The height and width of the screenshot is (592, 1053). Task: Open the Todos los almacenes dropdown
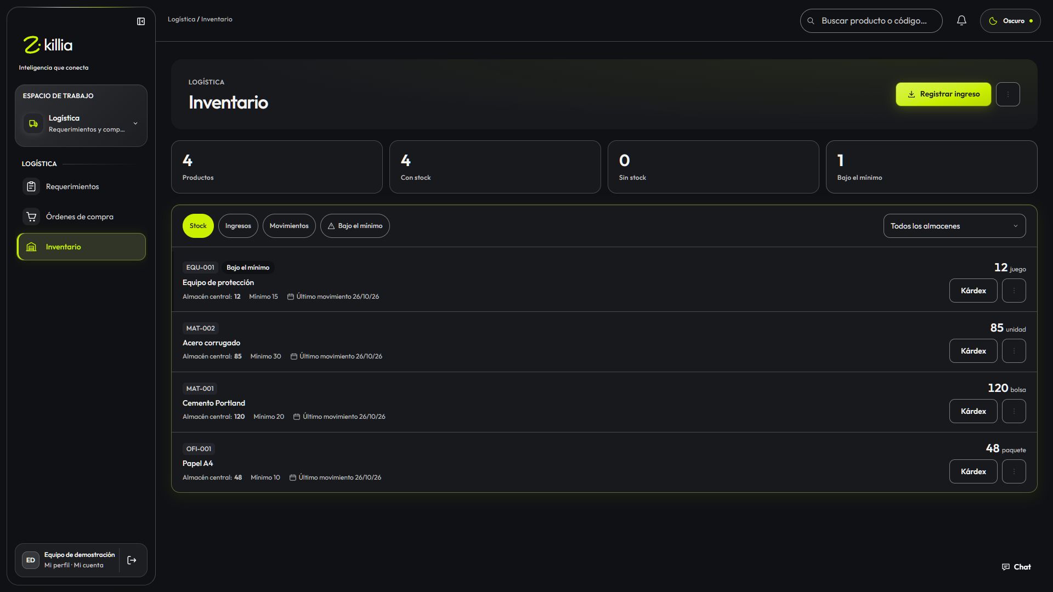pos(954,226)
